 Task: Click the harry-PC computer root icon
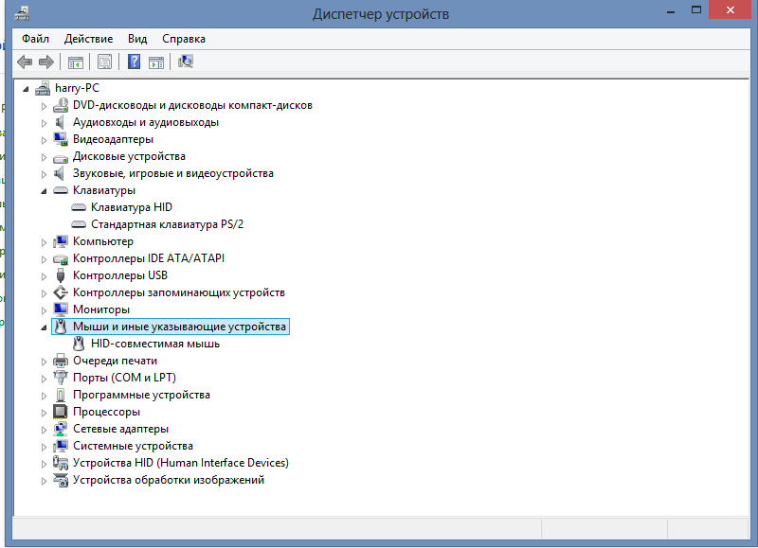point(43,88)
